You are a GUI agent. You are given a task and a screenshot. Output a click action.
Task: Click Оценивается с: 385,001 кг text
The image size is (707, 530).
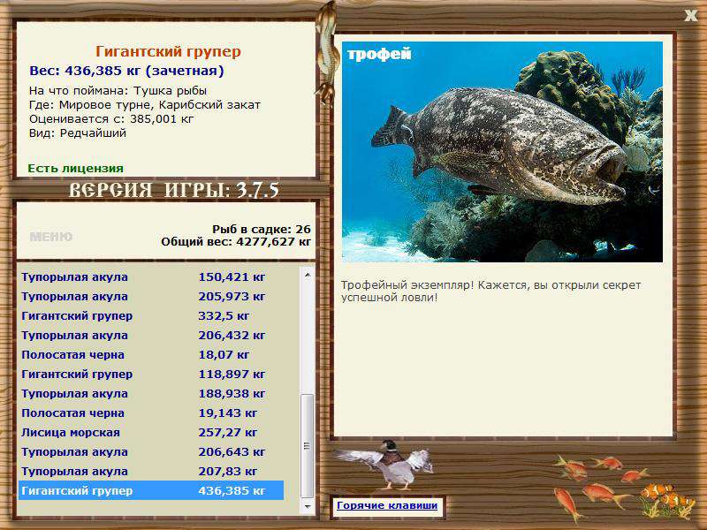coord(111,119)
